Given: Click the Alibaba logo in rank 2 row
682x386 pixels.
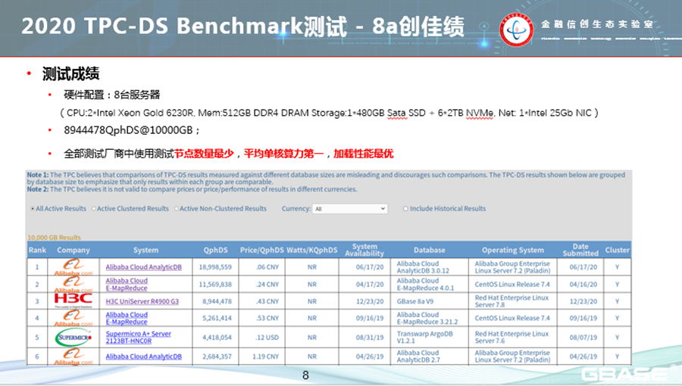Looking at the screenshot, I should [73, 285].
